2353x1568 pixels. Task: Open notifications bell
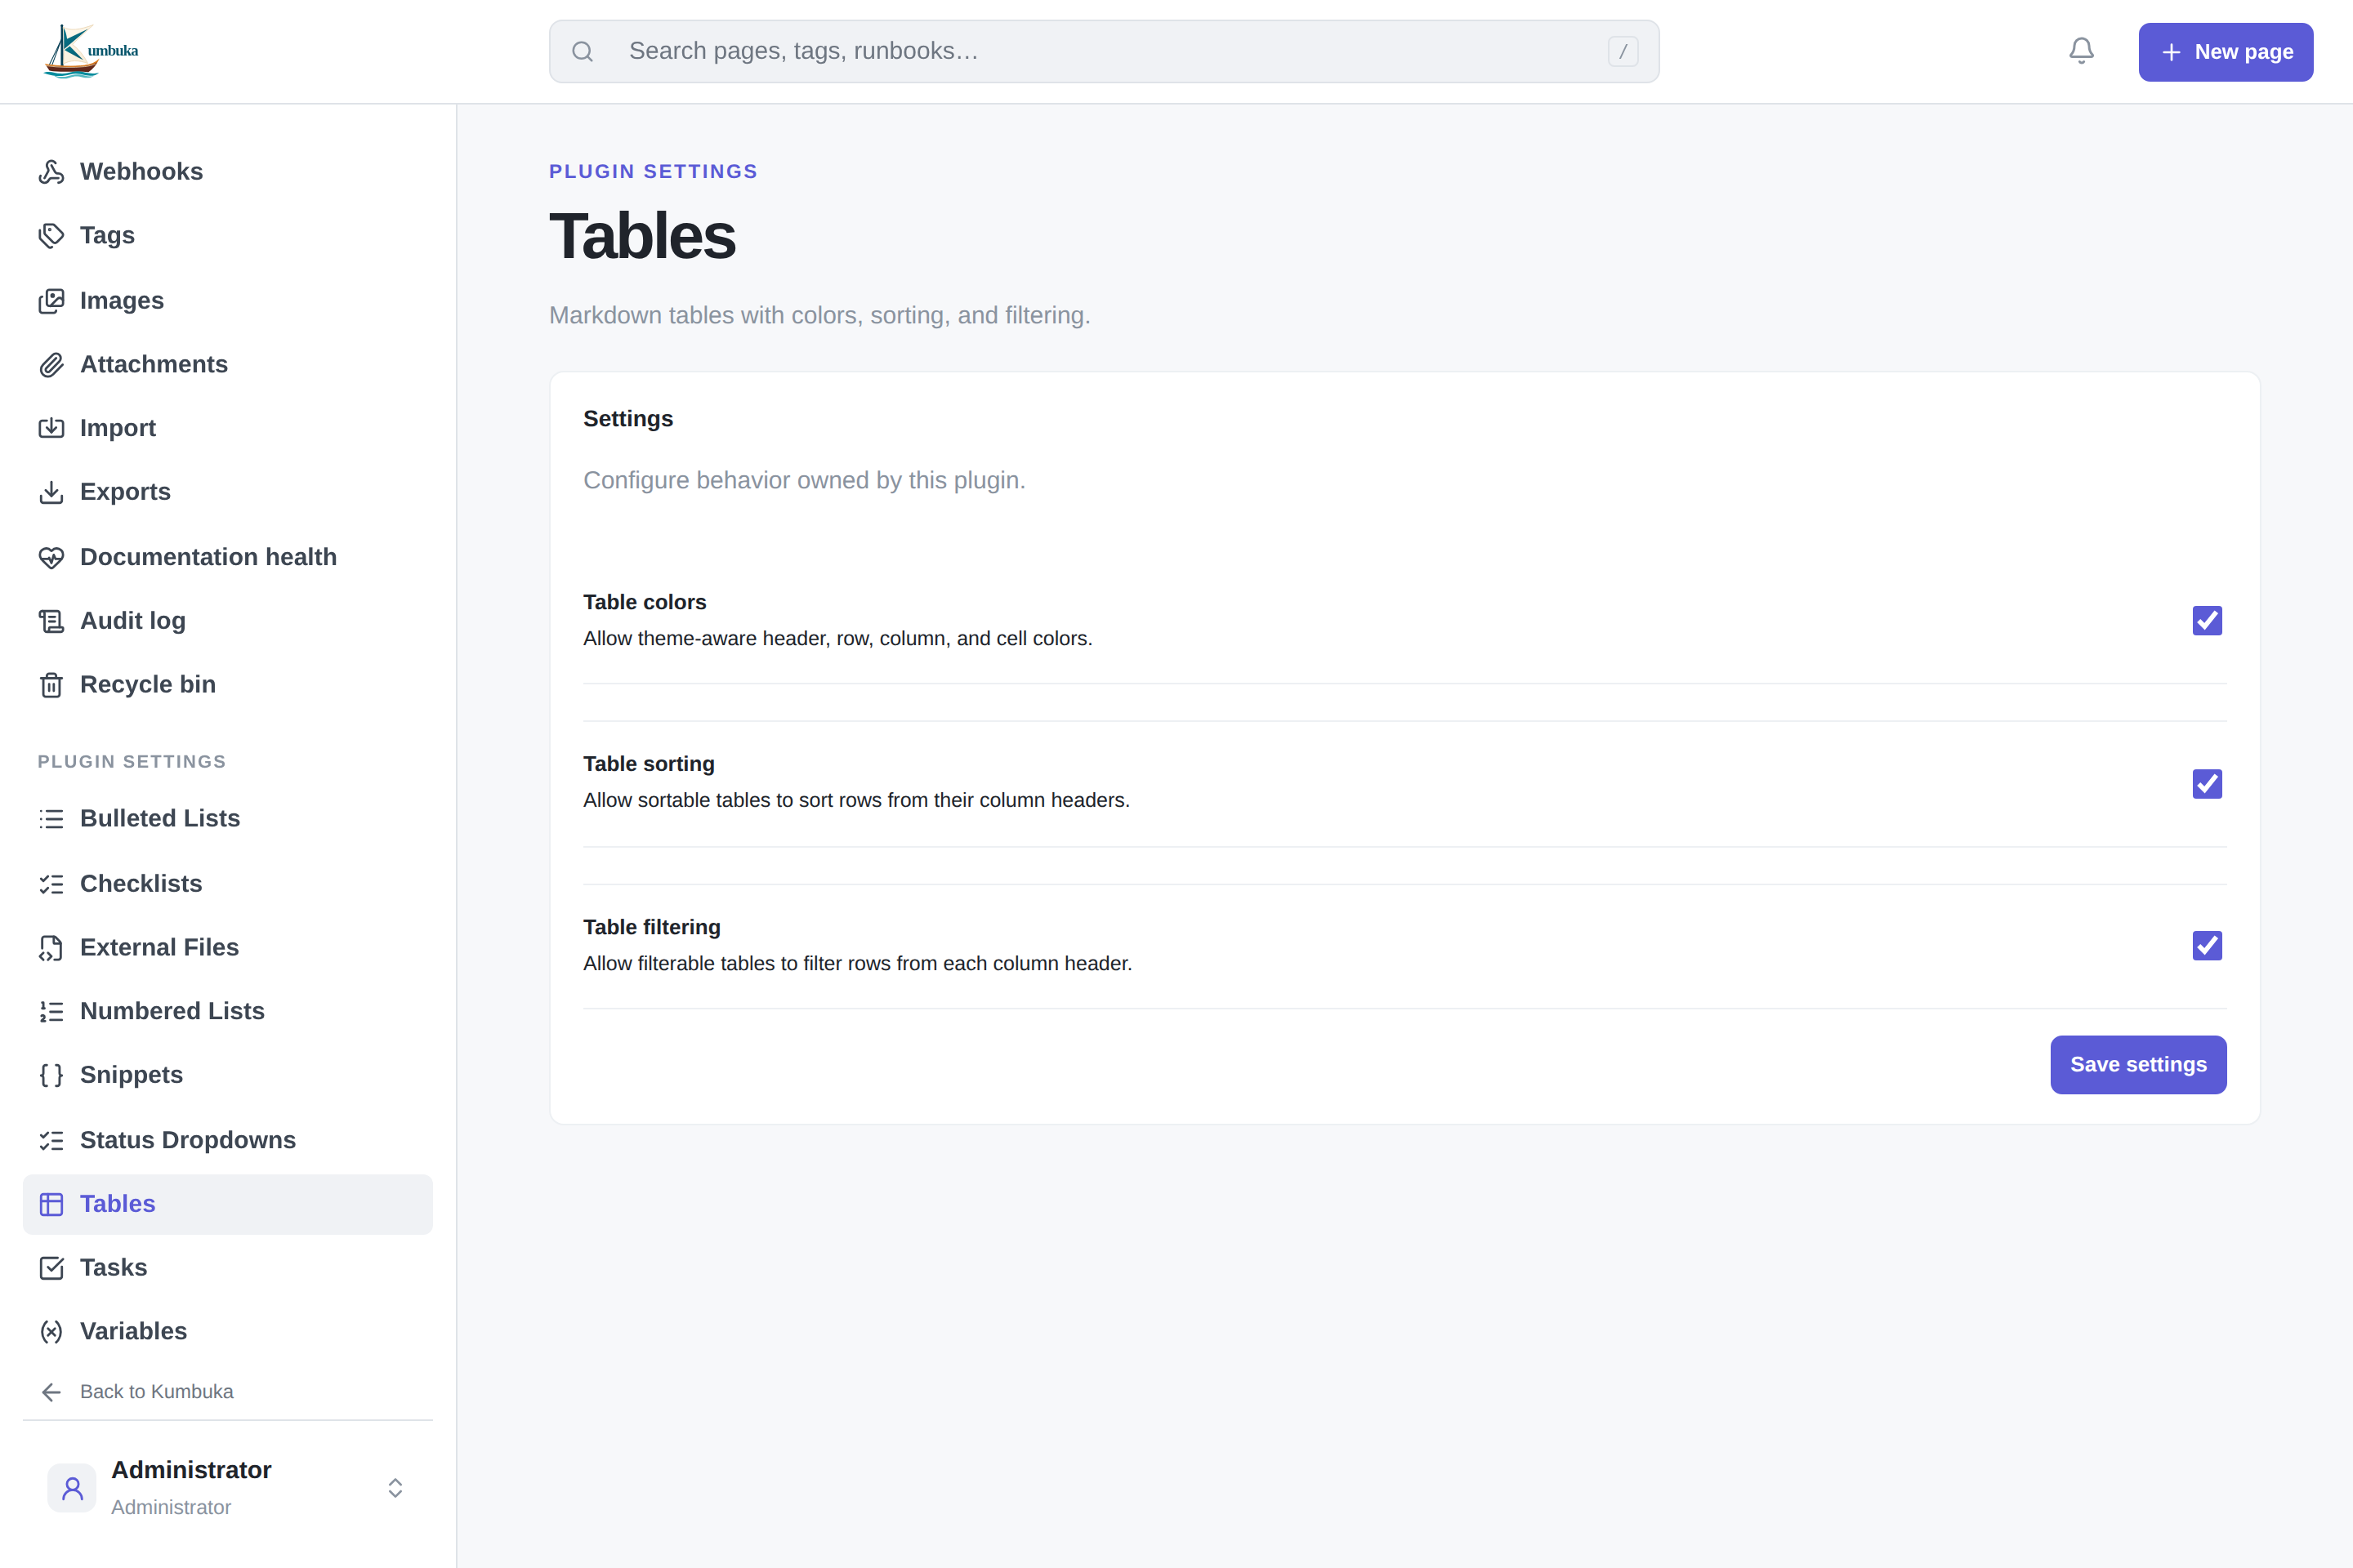2081,51
